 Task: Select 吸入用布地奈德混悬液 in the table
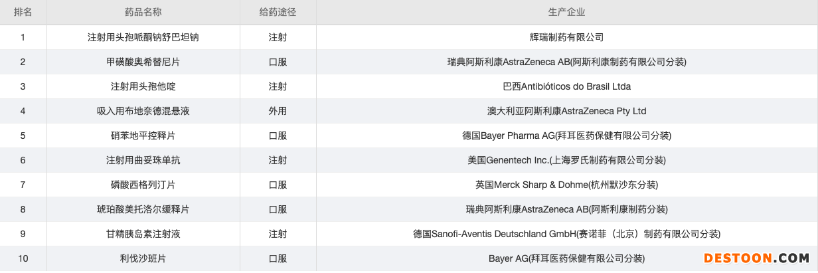point(143,111)
